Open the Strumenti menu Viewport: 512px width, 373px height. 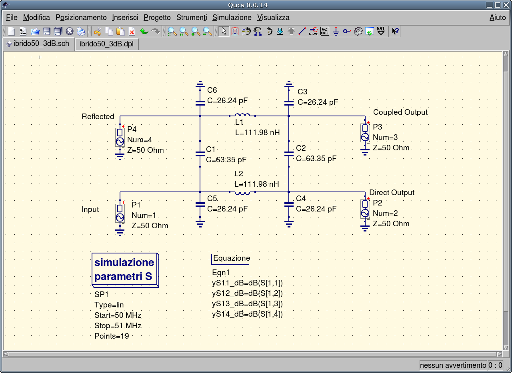[191, 18]
